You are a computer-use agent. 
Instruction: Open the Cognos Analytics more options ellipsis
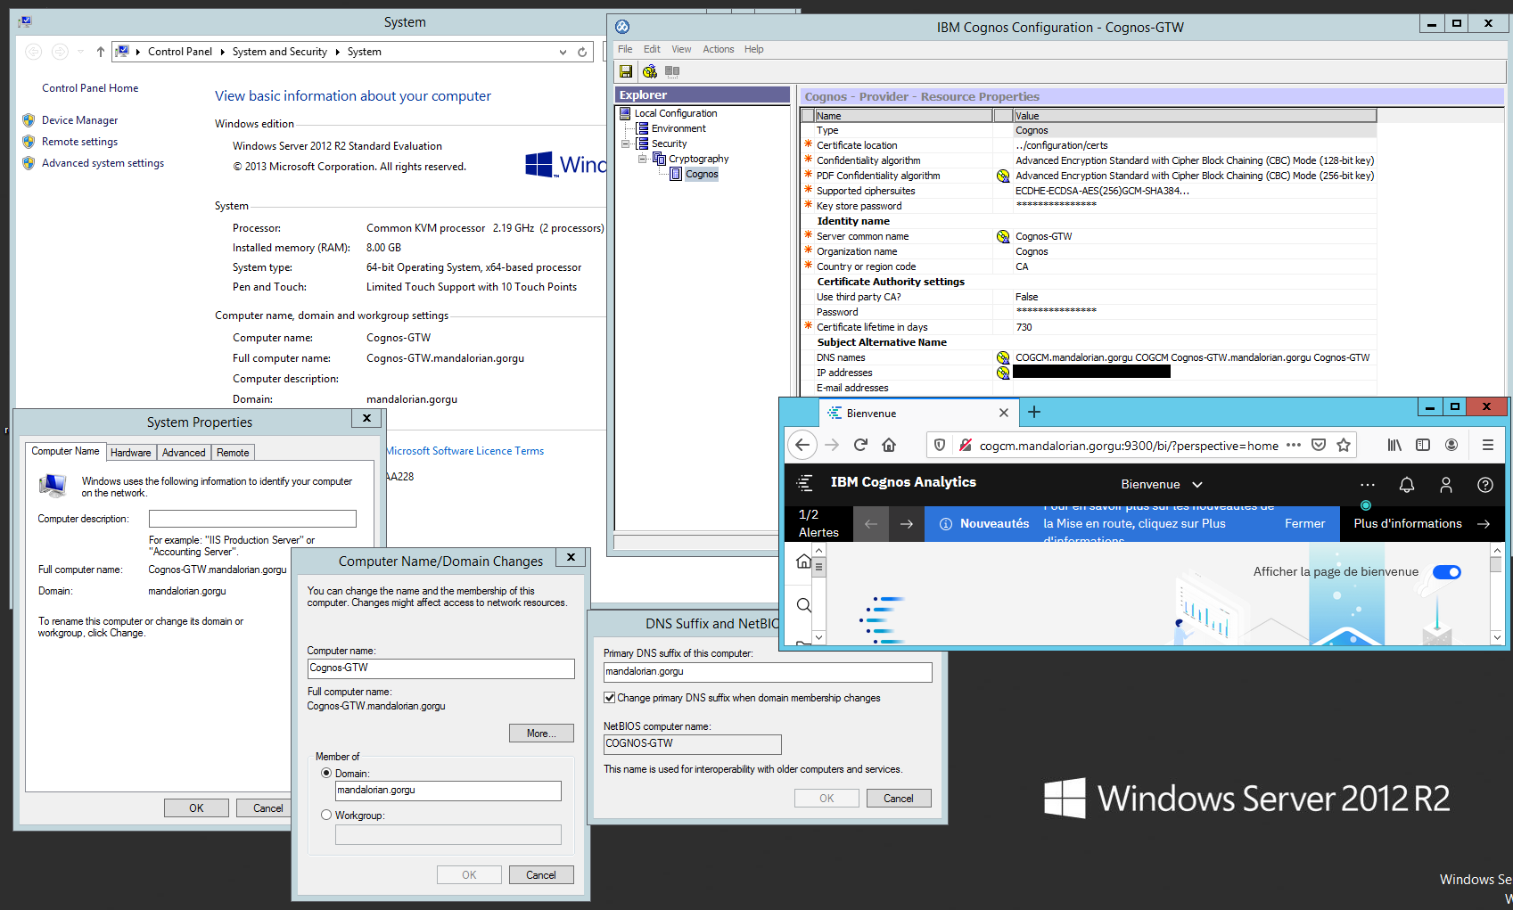coord(1368,484)
